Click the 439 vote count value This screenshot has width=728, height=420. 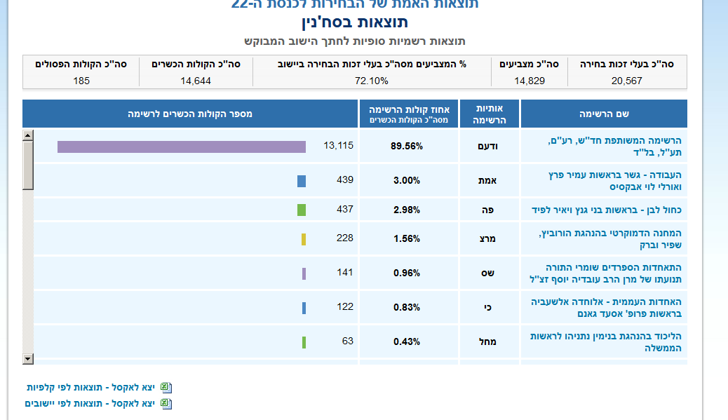(x=345, y=179)
